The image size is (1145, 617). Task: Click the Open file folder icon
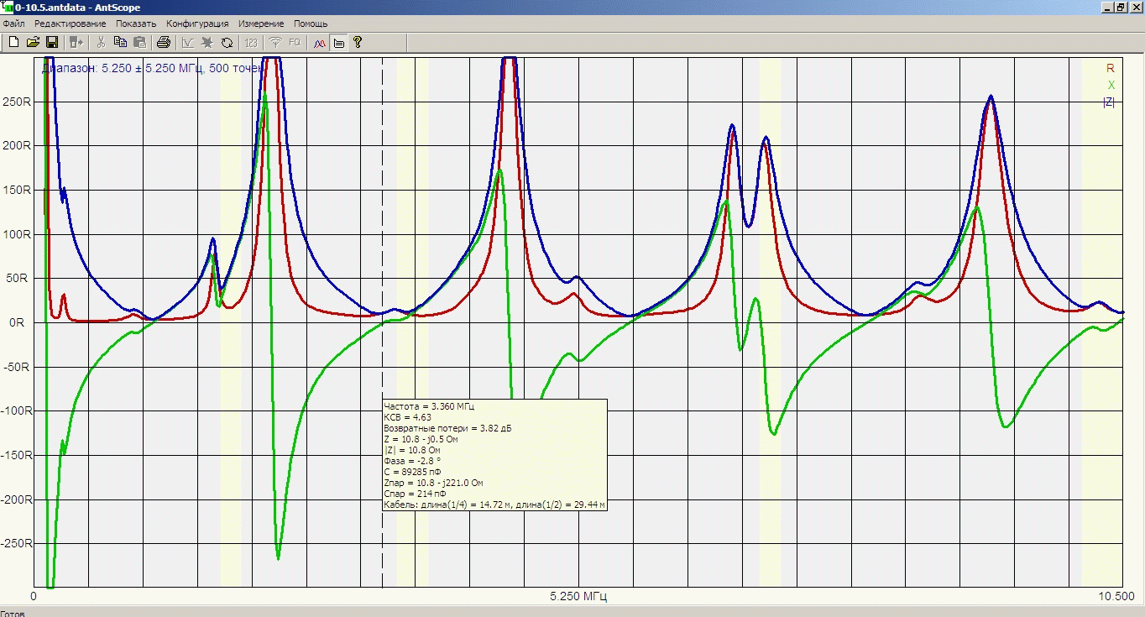[x=33, y=42]
